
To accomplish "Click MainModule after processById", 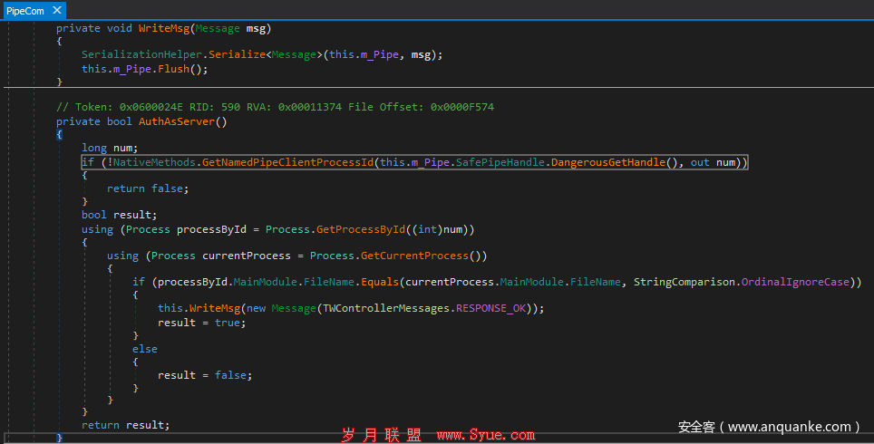I will point(266,282).
